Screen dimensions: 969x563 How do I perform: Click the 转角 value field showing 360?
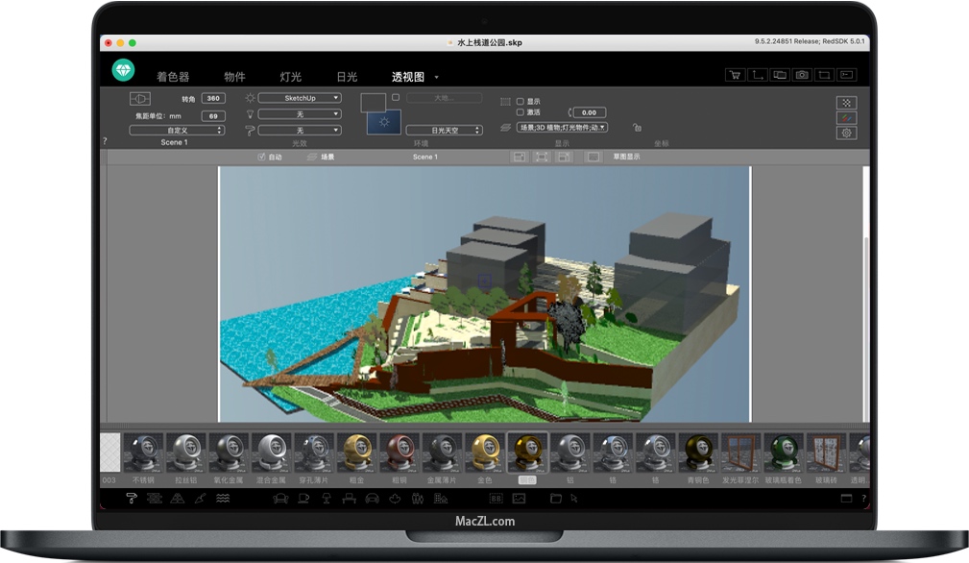coord(213,99)
